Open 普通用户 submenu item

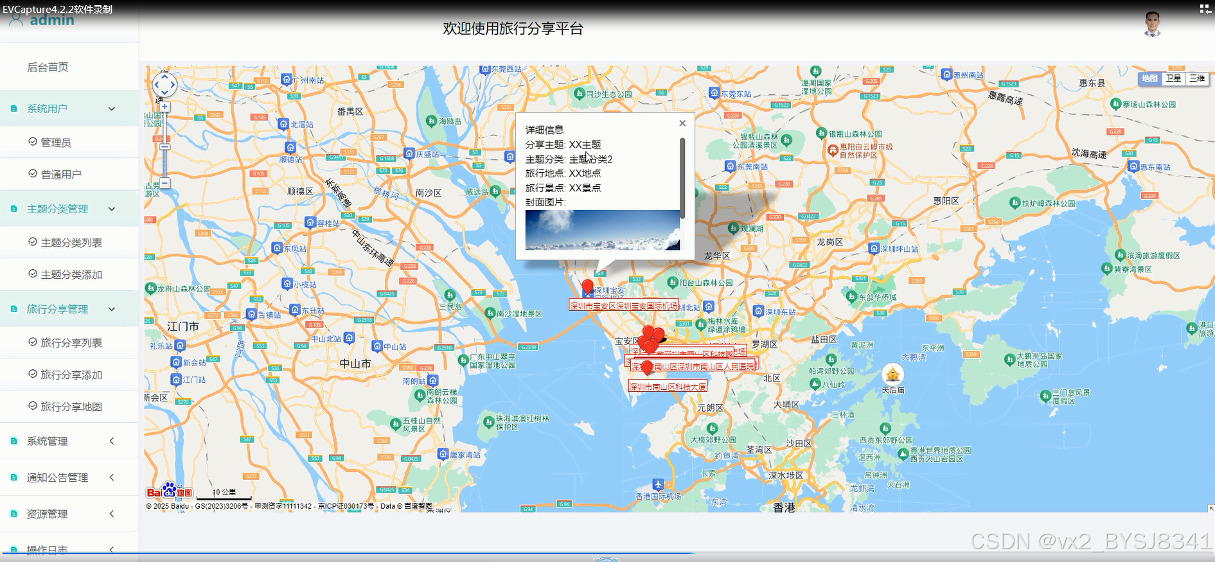pyautogui.click(x=69, y=174)
